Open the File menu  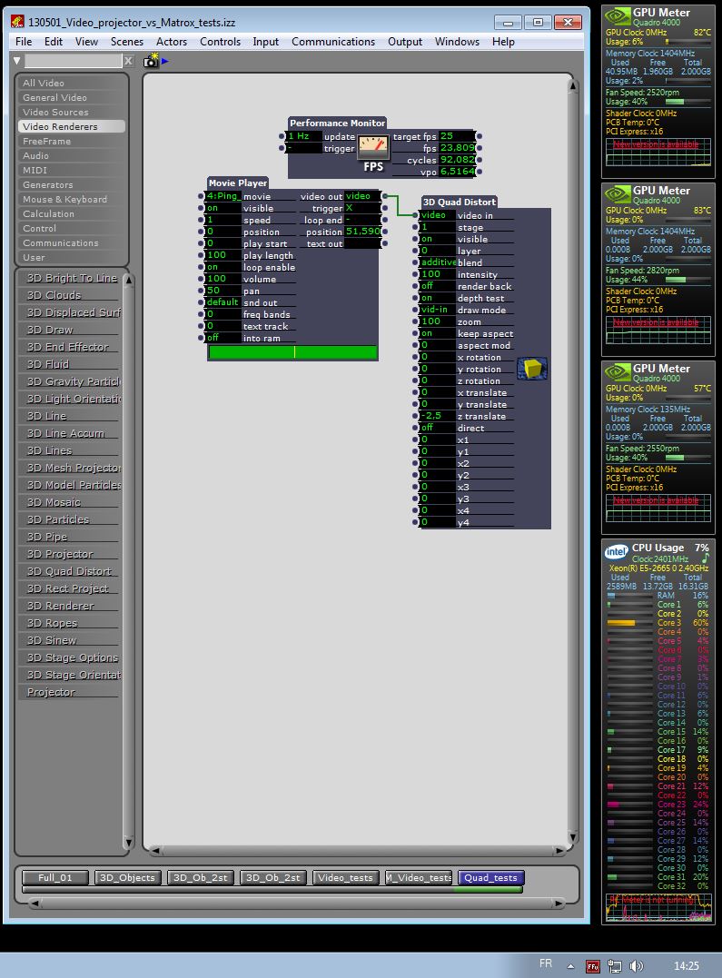coord(24,42)
